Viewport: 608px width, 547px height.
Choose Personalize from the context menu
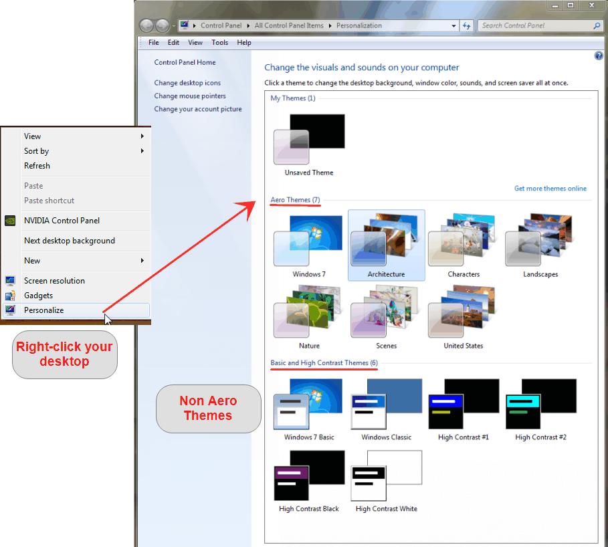[44, 310]
